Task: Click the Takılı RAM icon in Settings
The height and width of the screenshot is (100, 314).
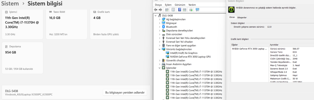Action: [x=51, y=12]
